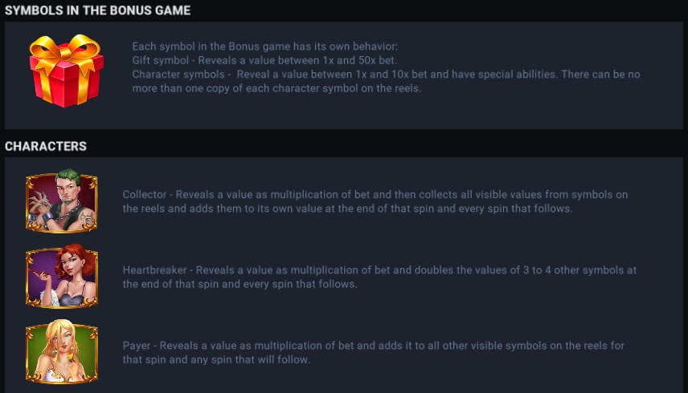Click the 'CHARACTERS' section heading

tap(46, 146)
